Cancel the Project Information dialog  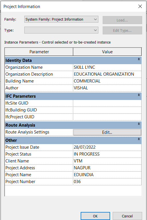(127, 216)
